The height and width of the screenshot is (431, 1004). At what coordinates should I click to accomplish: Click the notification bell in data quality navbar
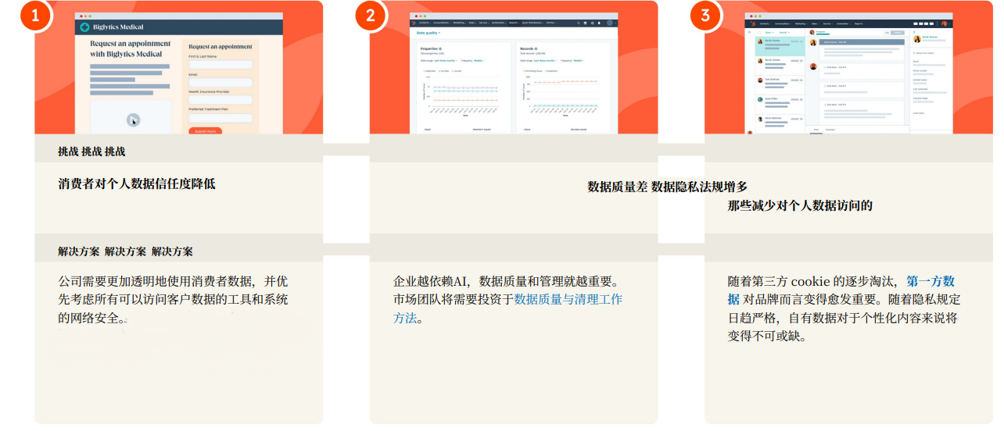click(x=600, y=23)
